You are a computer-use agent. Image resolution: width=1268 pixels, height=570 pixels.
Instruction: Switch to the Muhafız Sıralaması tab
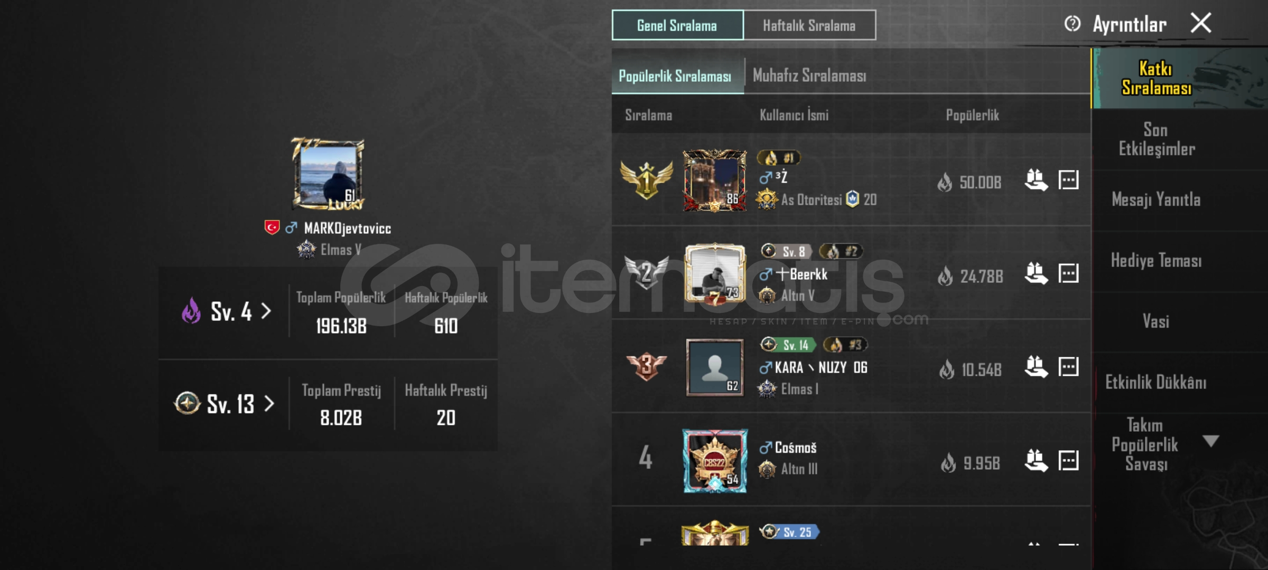pos(809,76)
